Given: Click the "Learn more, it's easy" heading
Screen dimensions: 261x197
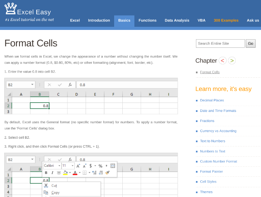Looking at the screenshot, I should [x=223, y=89].
